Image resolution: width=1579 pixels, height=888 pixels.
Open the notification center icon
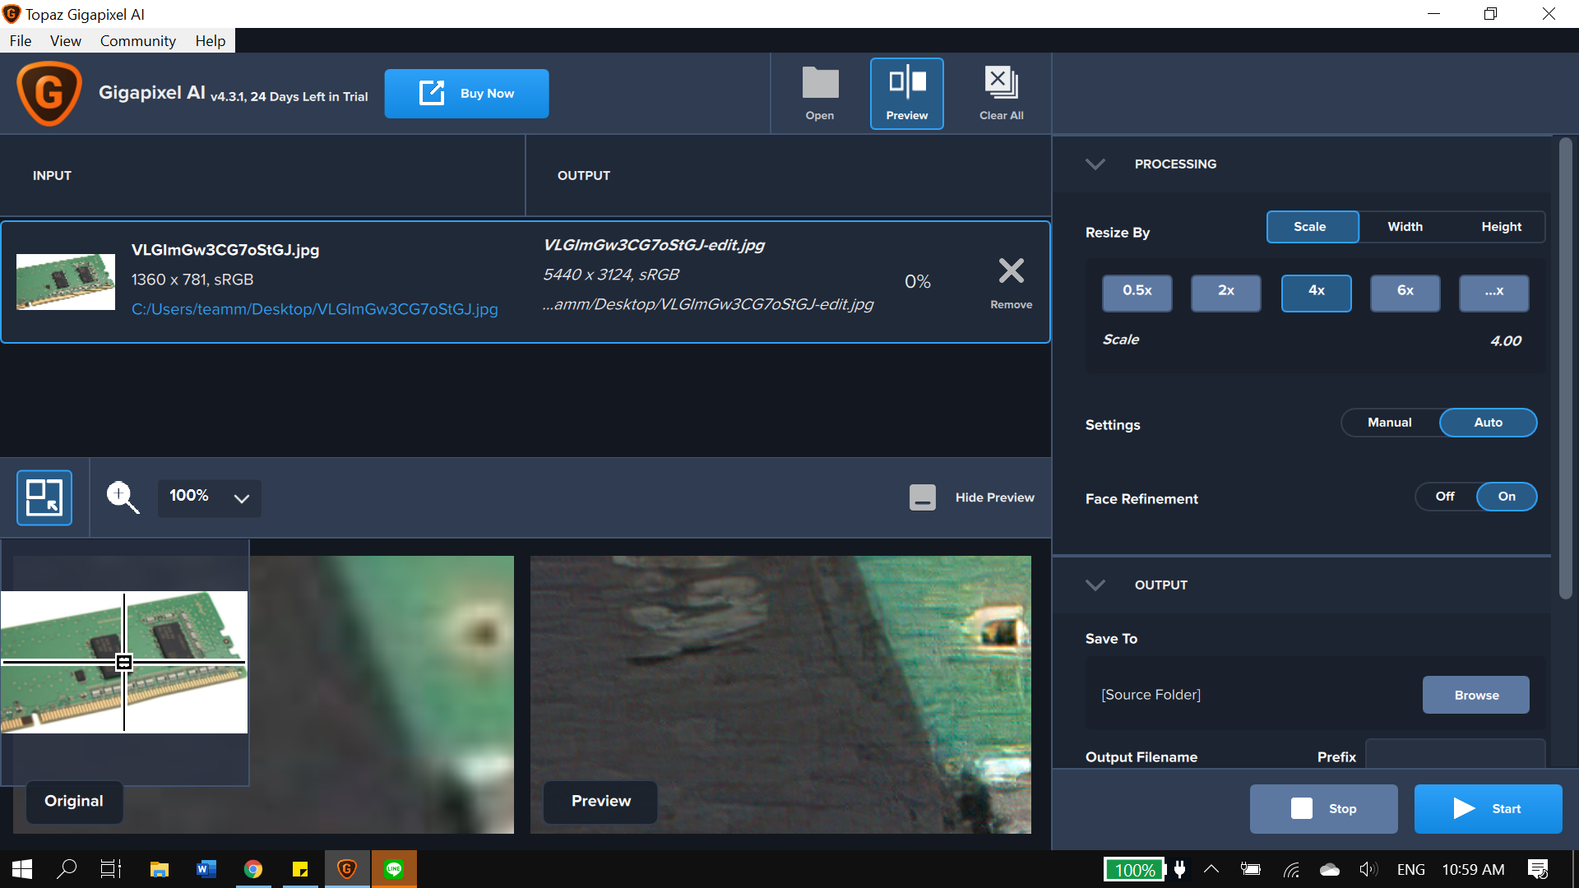(1538, 869)
